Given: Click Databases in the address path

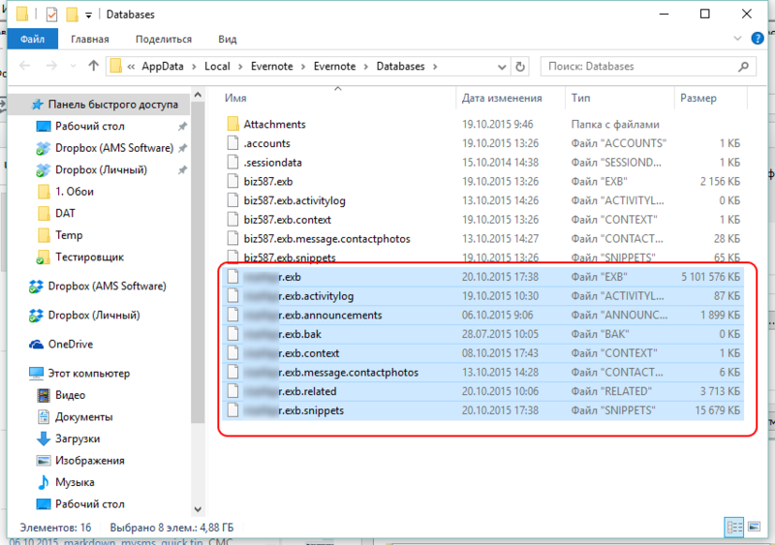Looking at the screenshot, I should 400,66.
